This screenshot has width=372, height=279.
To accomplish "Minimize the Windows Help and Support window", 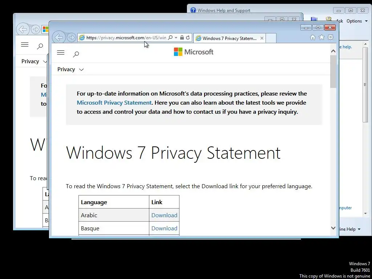I will (339, 11).
